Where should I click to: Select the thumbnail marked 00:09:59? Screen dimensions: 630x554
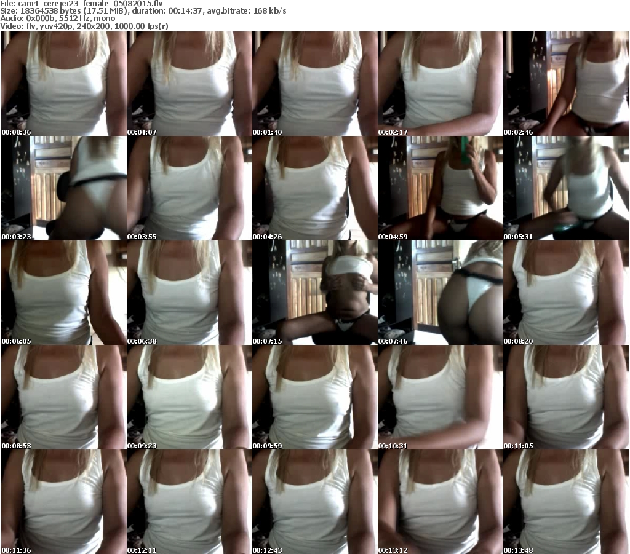314,397
